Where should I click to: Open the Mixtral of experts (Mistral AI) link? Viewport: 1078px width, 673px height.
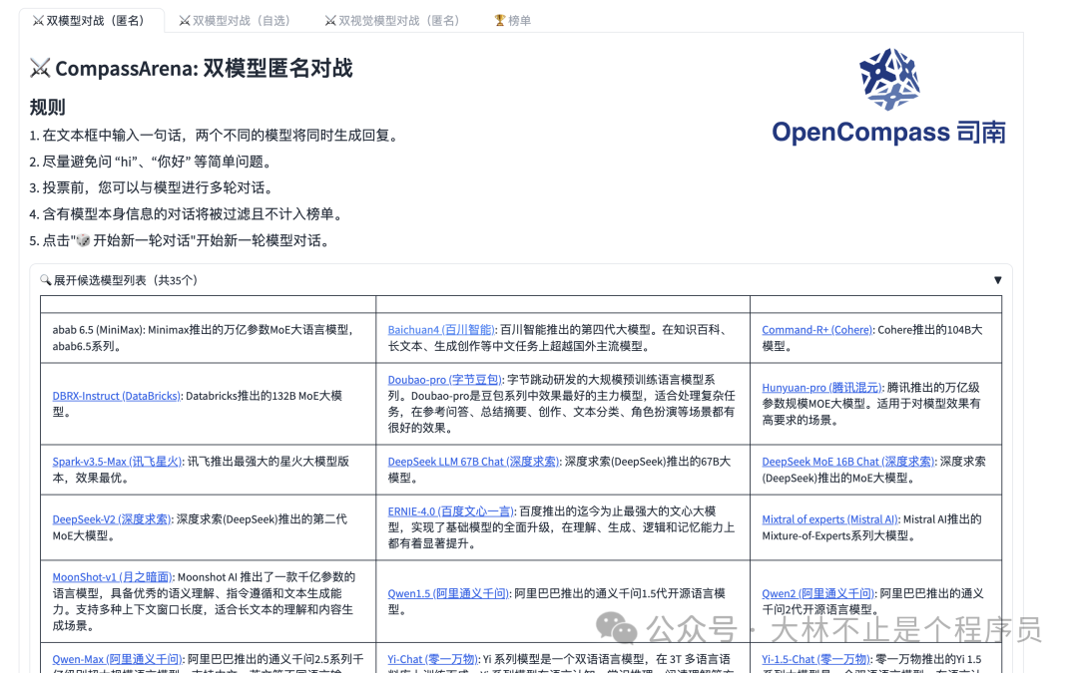click(829, 519)
